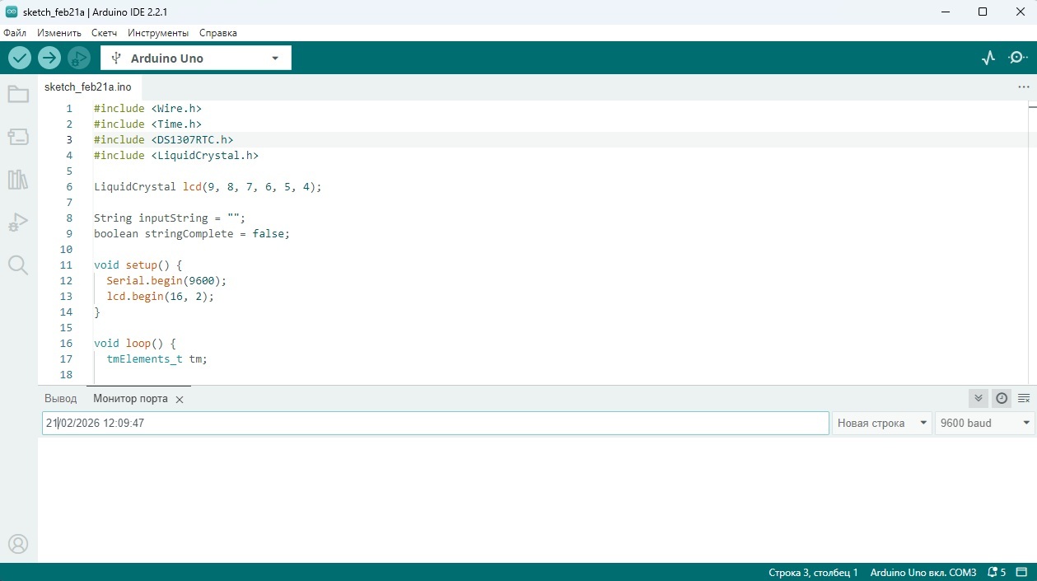Expand the 'Новая строка' line ending dropdown

point(881,423)
